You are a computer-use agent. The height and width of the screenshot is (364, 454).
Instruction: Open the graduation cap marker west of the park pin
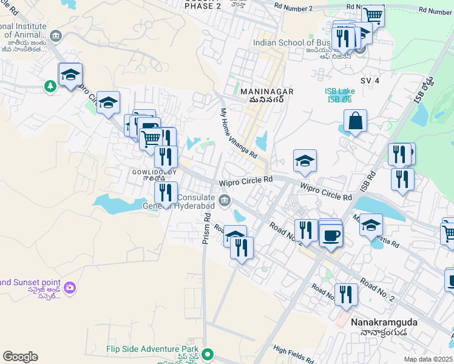[x=70, y=76]
